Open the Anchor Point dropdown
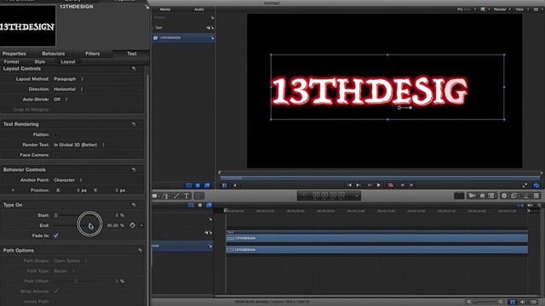The image size is (545, 306). (x=68, y=180)
